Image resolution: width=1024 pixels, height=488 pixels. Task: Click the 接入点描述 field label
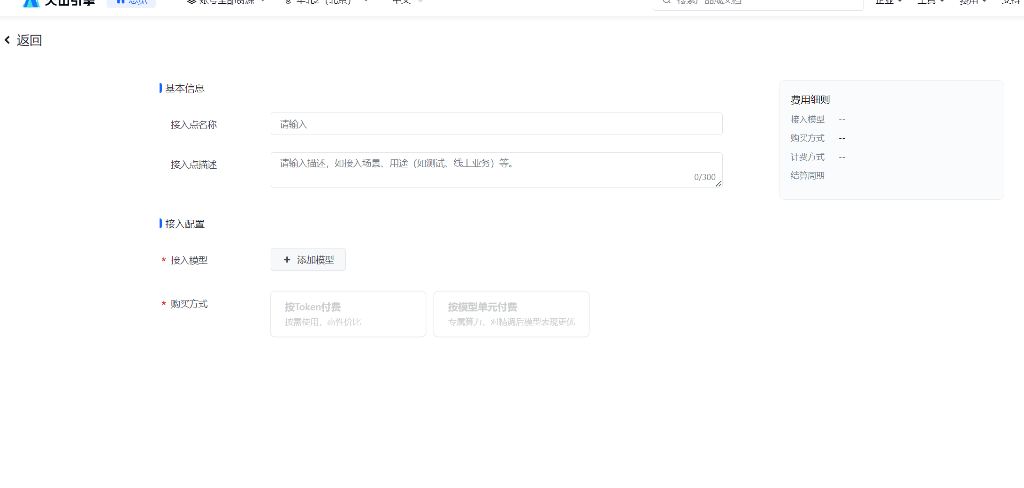coord(194,165)
